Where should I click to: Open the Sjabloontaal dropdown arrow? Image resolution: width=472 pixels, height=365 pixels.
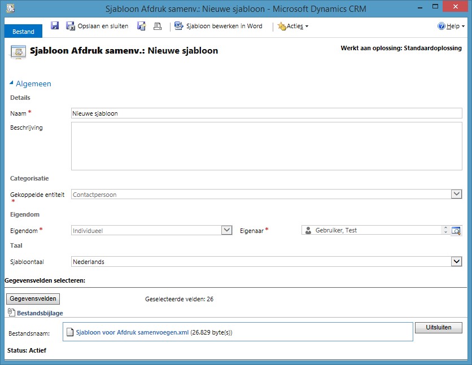point(456,262)
